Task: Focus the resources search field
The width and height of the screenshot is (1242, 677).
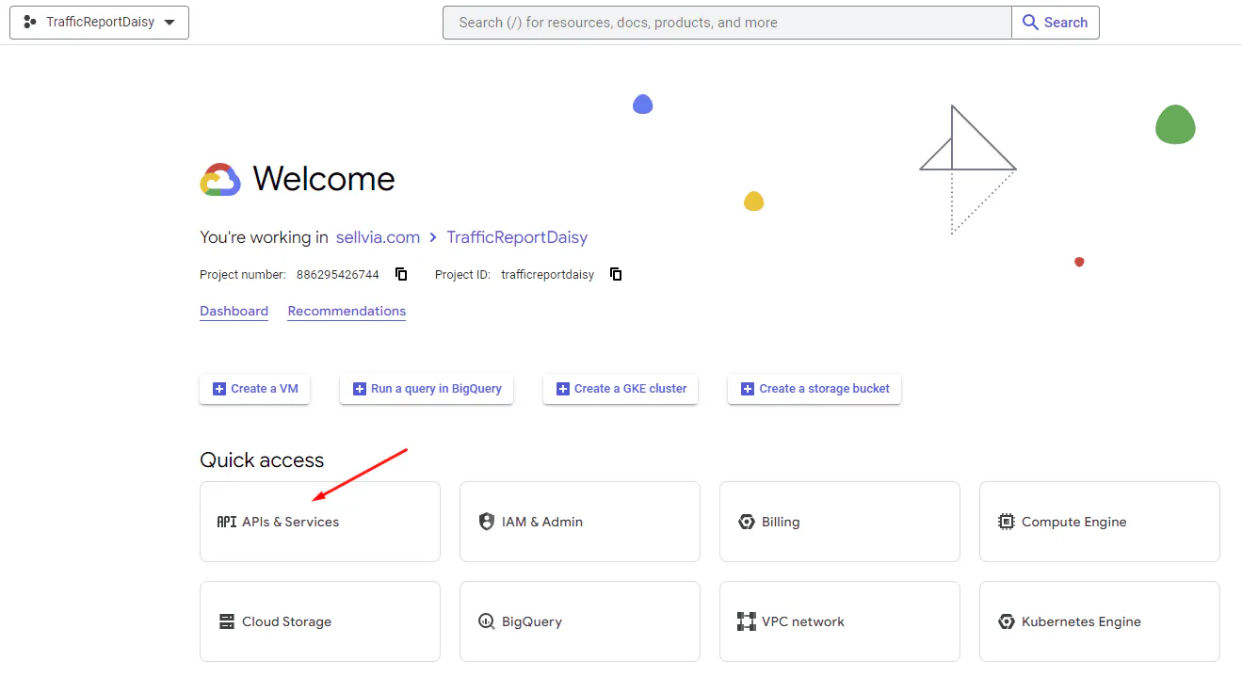Action: coord(727,23)
